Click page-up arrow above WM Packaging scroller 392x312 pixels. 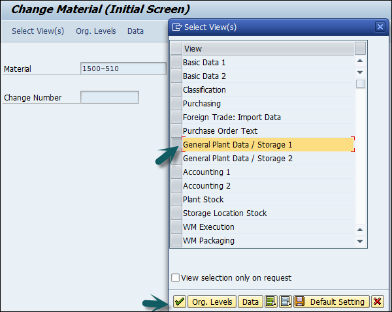pyautogui.click(x=360, y=230)
